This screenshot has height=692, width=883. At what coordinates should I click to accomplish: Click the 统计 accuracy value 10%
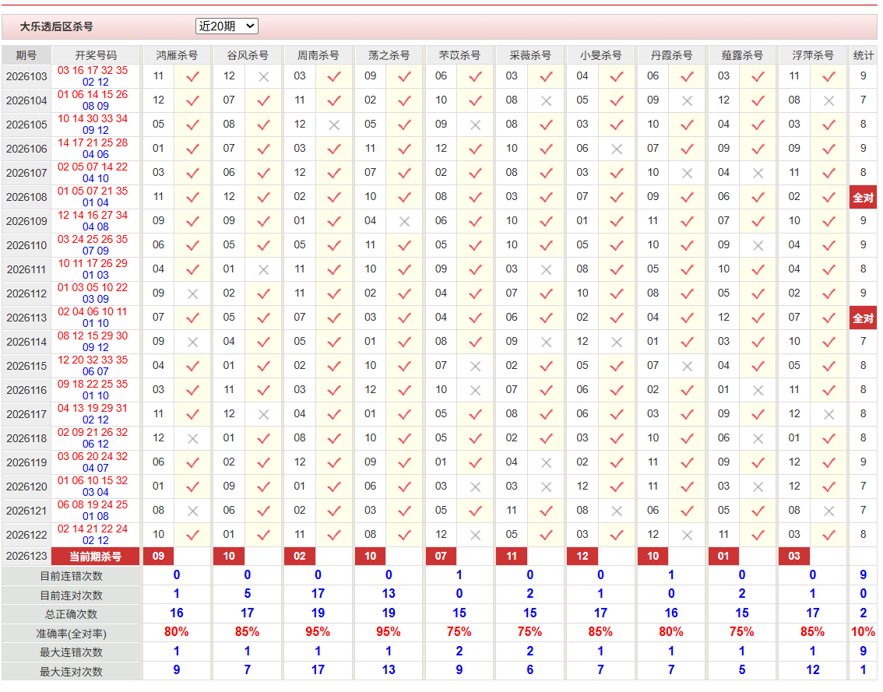864,632
